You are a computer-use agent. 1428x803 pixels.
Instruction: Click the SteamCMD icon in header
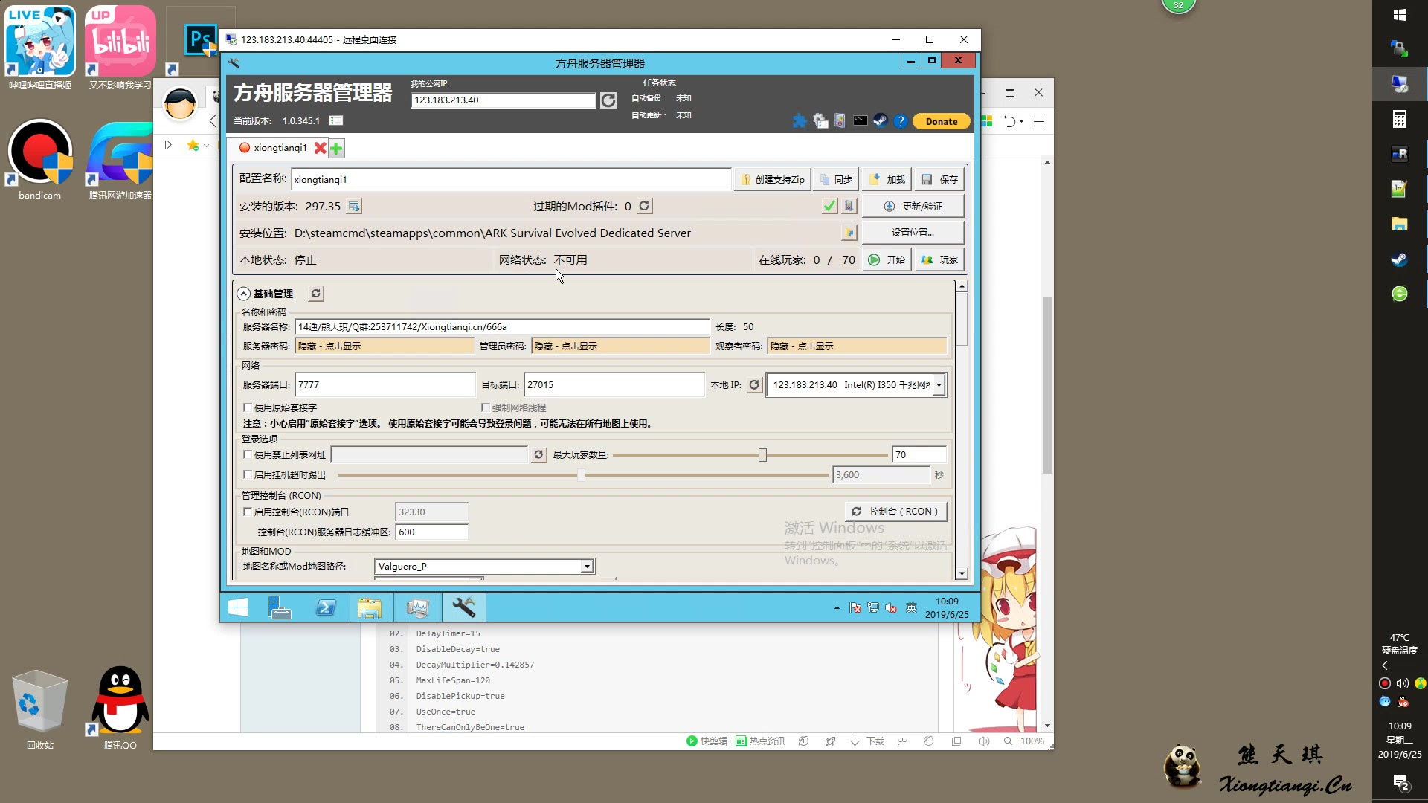tap(881, 120)
